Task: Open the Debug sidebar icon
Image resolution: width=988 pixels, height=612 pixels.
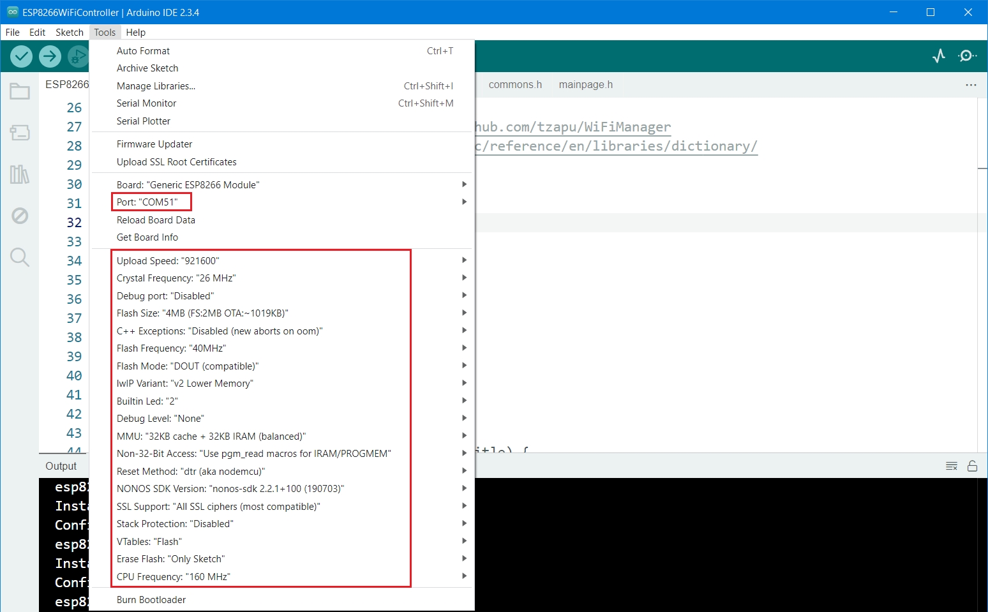Action: 20,216
